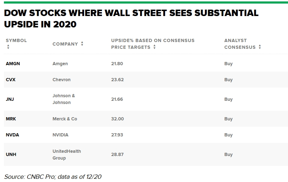Click Merck & Co upside value 32.00
Screen dimensions: 288x182
pos(117,119)
